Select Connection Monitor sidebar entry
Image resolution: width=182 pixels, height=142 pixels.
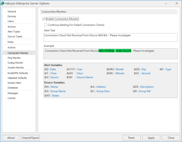tap(19, 53)
